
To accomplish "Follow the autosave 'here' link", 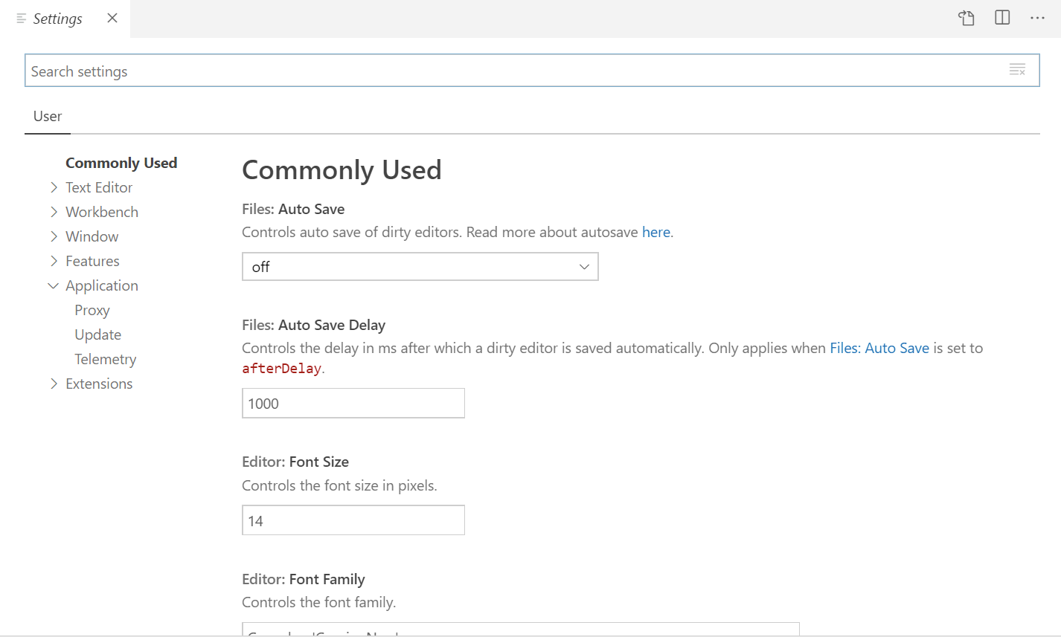I will tap(655, 232).
